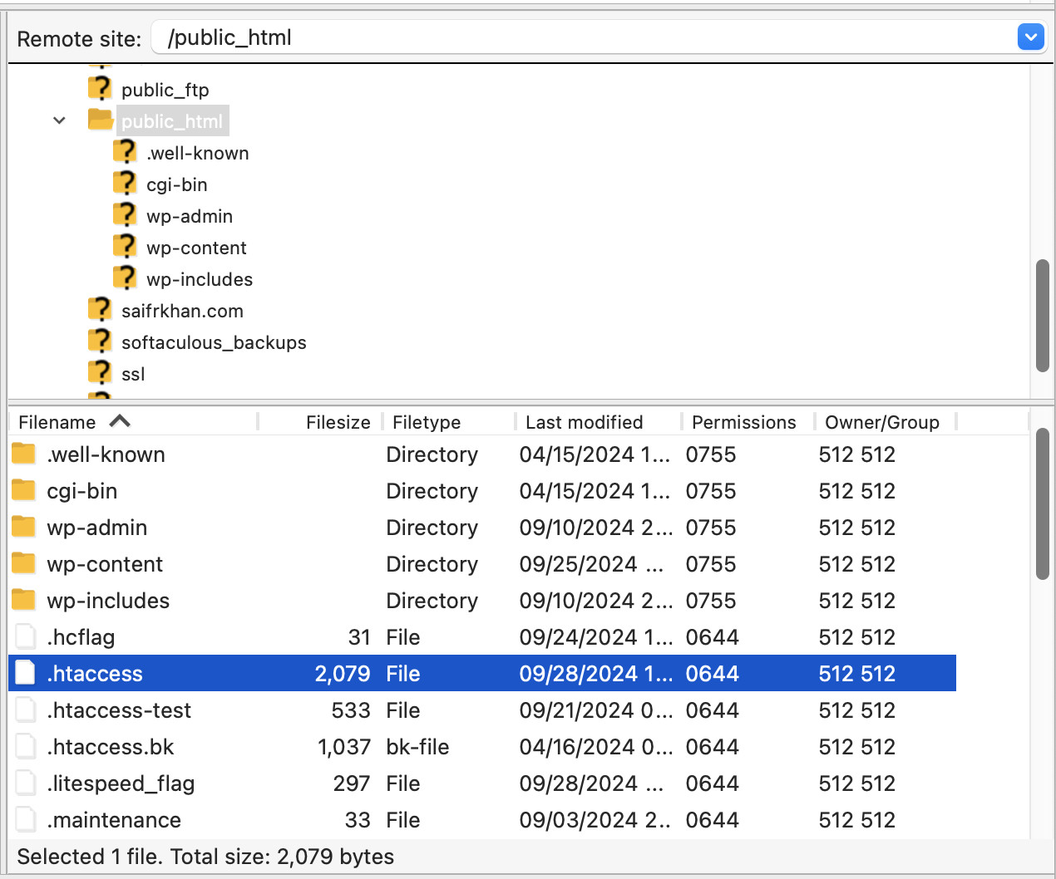Click the open public_html folder icon
The width and height of the screenshot is (1056, 879).
click(101, 120)
